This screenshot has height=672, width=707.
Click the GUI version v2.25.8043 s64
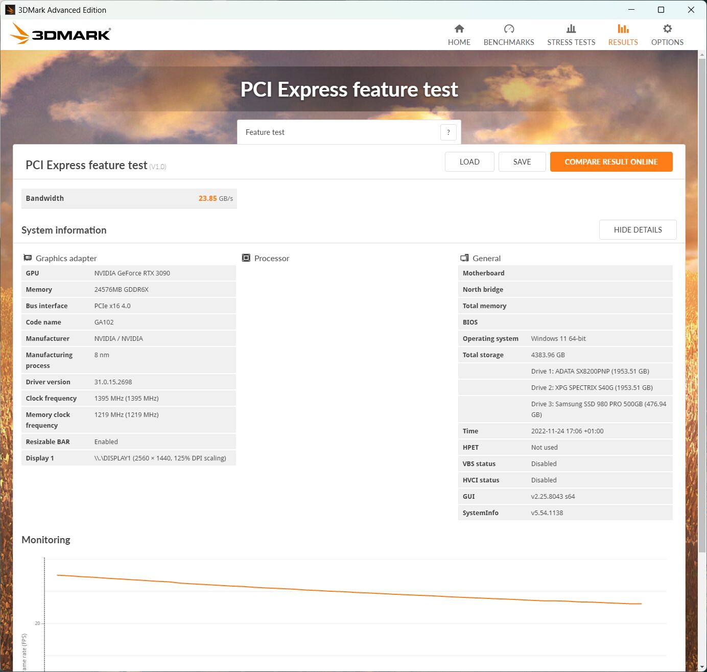553,497
